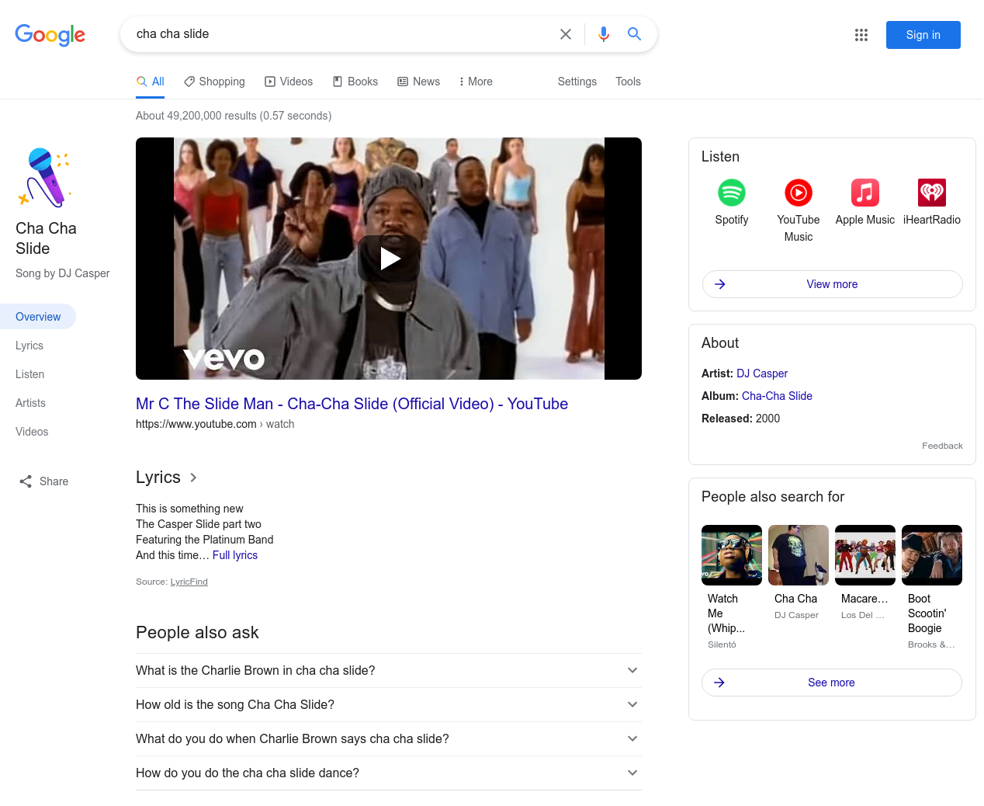This screenshot has height=806, width=984.
Task: Open search Settings
Action: coord(577,82)
